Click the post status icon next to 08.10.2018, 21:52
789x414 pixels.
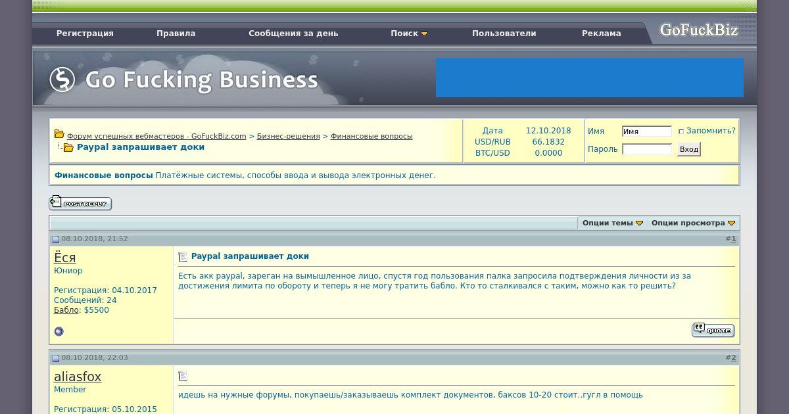pos(56,240)
